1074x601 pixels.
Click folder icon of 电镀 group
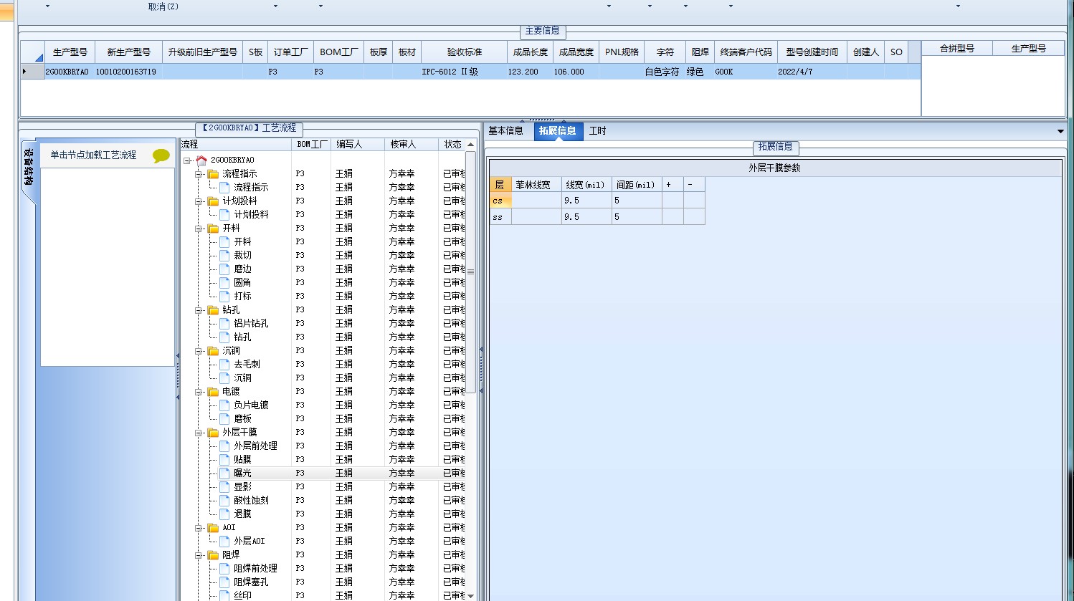tap(213, 391)
